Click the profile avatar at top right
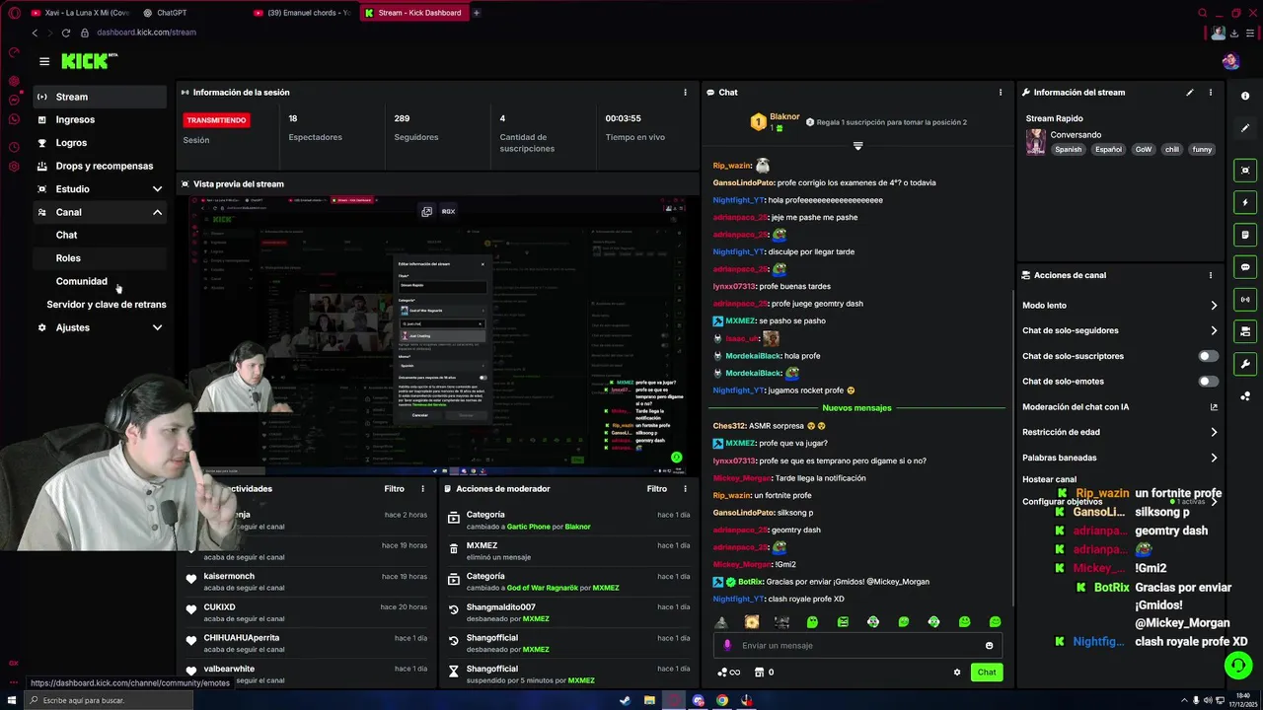This screenshot has width=1263, height=710. (1229, 61)
